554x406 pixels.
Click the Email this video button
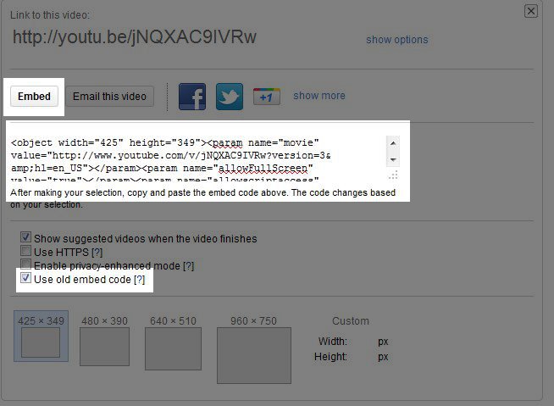click(109, 97)
